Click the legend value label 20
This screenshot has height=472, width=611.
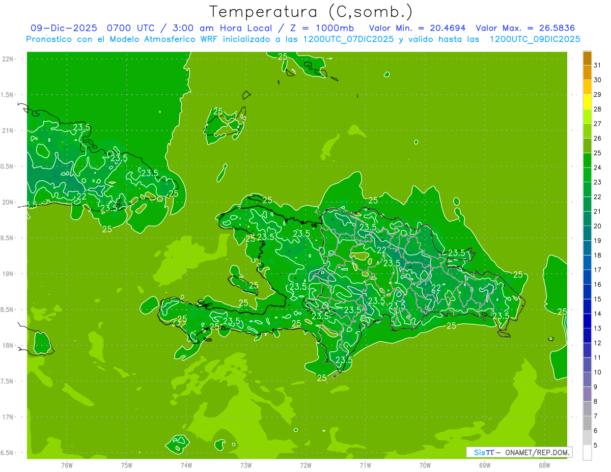tap(598, 226)
